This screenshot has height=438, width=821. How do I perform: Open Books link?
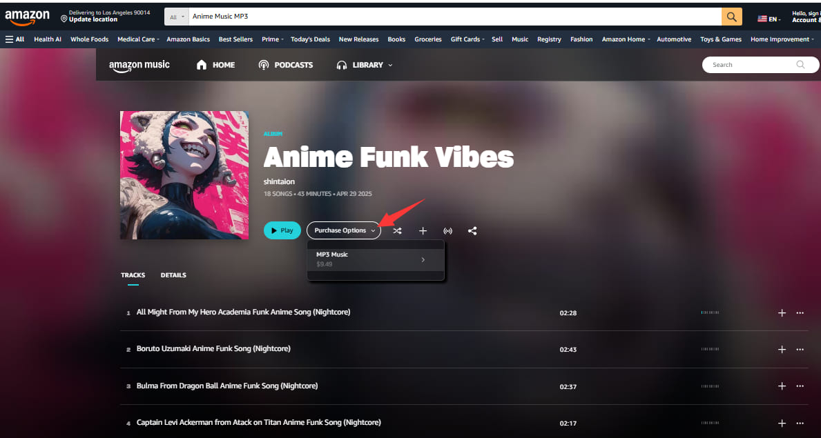[396, 39]
